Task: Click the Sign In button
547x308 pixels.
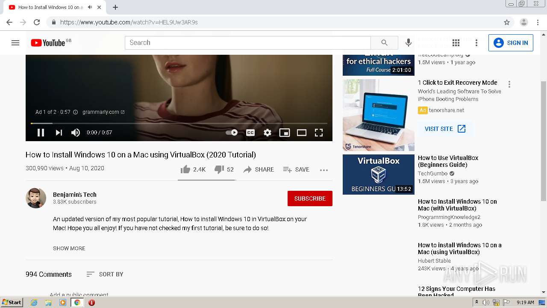Action: 511,43
